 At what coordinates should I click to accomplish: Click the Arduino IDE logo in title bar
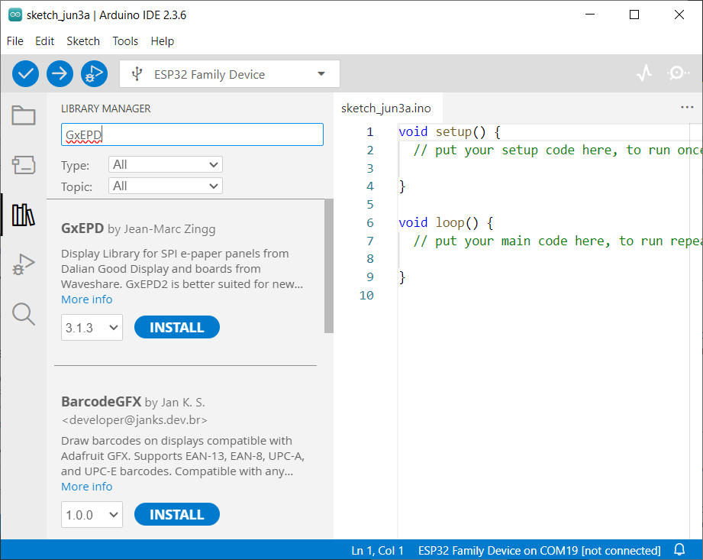(x=15, y=15)
